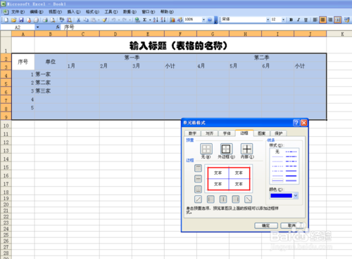Open the border color dropdown
The image size is (352, 259).
[x=296, y=195]
